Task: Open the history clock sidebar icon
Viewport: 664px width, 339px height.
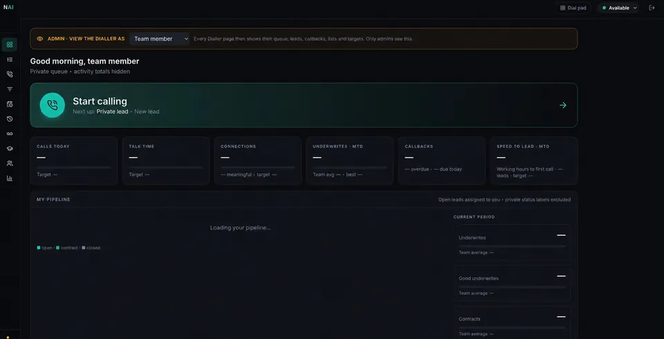Action: [10, 119]
